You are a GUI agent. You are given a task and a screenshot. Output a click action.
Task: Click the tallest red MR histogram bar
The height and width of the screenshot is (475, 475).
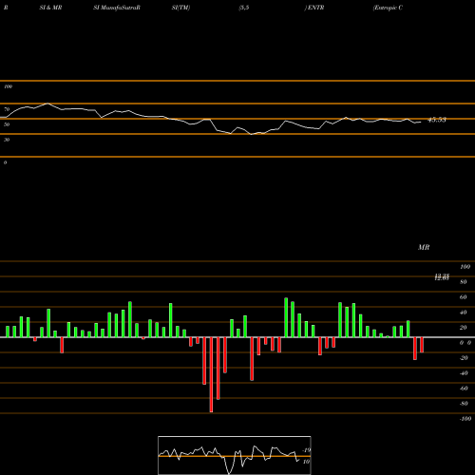pos(211,374)
